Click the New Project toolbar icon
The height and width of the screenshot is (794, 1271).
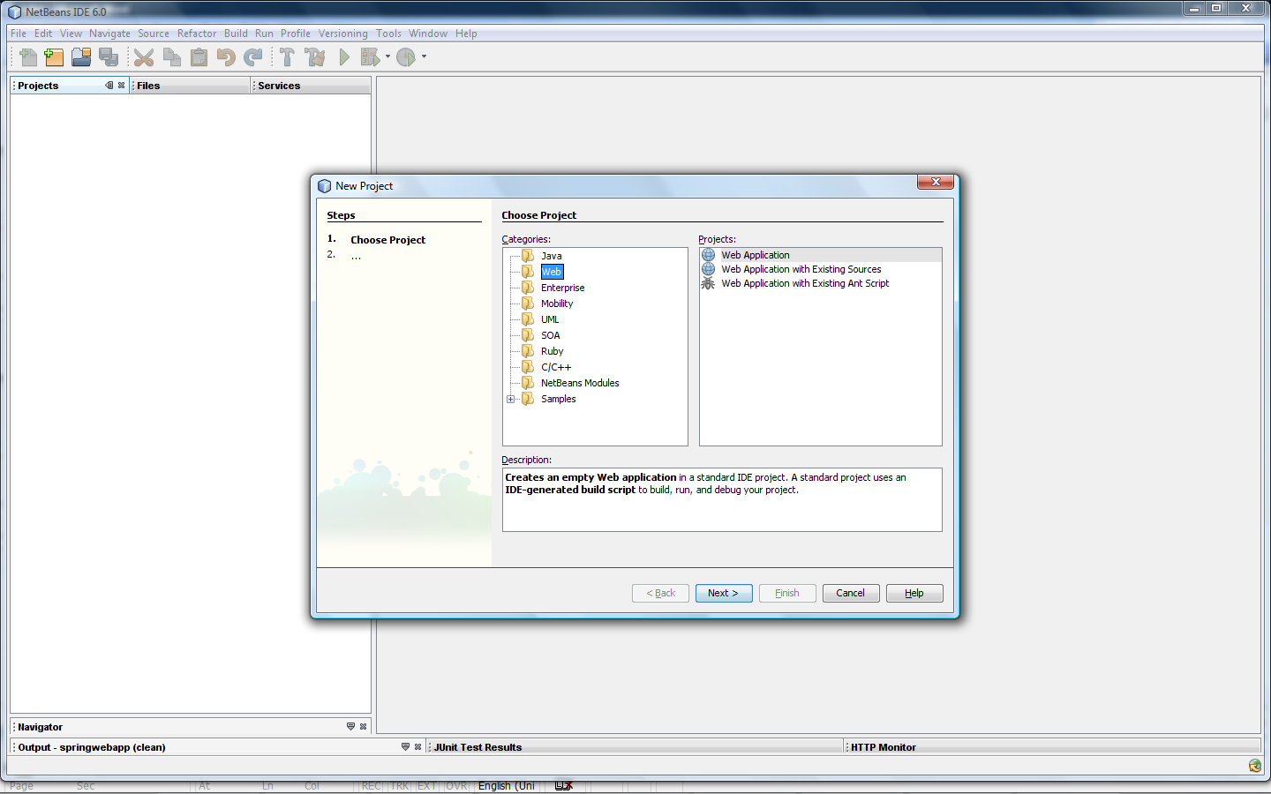click(x=54, y=57)
